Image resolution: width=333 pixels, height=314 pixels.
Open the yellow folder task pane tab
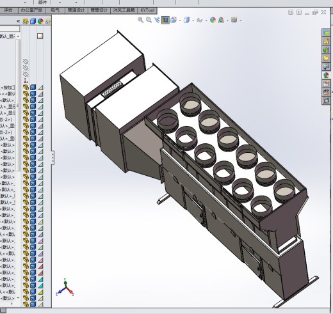point(326,58)
